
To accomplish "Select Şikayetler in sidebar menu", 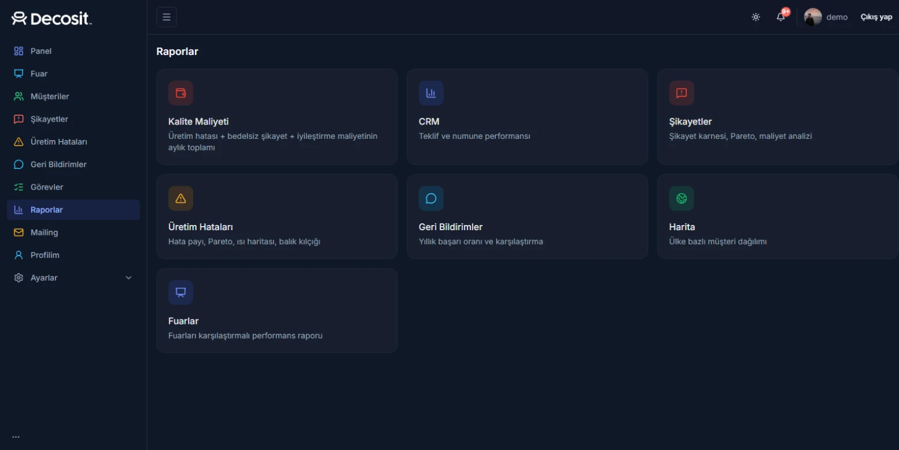I will click(x=73, y=119).
